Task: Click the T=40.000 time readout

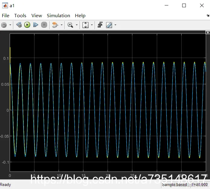Action: pos(199,185)
